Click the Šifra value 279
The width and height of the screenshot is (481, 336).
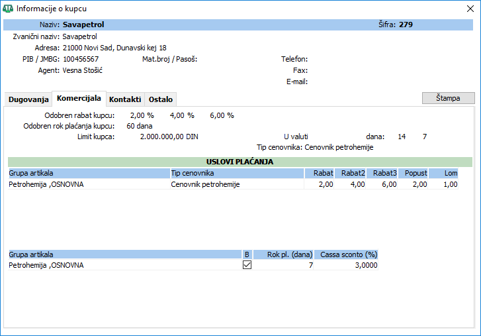click(406, 25)
